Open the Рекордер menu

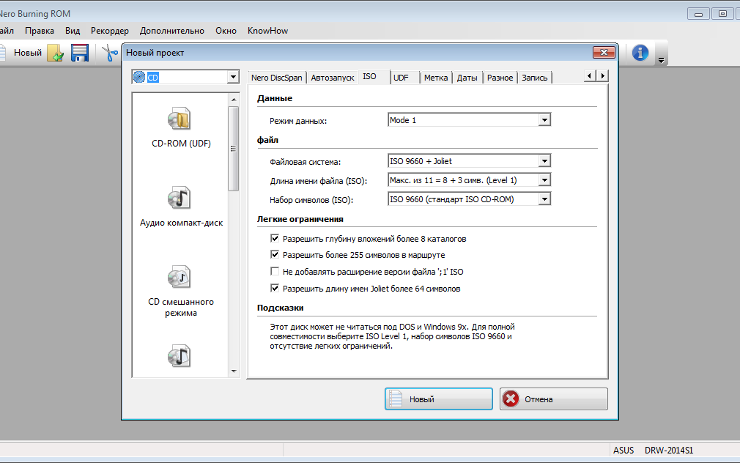pos(109,31)
